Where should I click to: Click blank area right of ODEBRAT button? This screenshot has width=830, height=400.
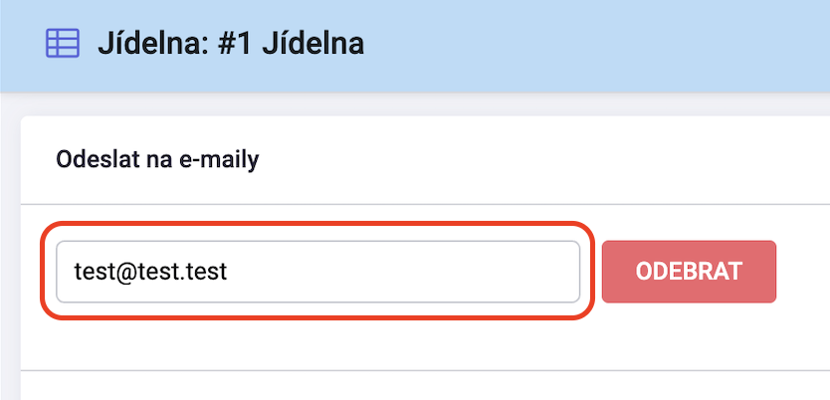[803, 272]
